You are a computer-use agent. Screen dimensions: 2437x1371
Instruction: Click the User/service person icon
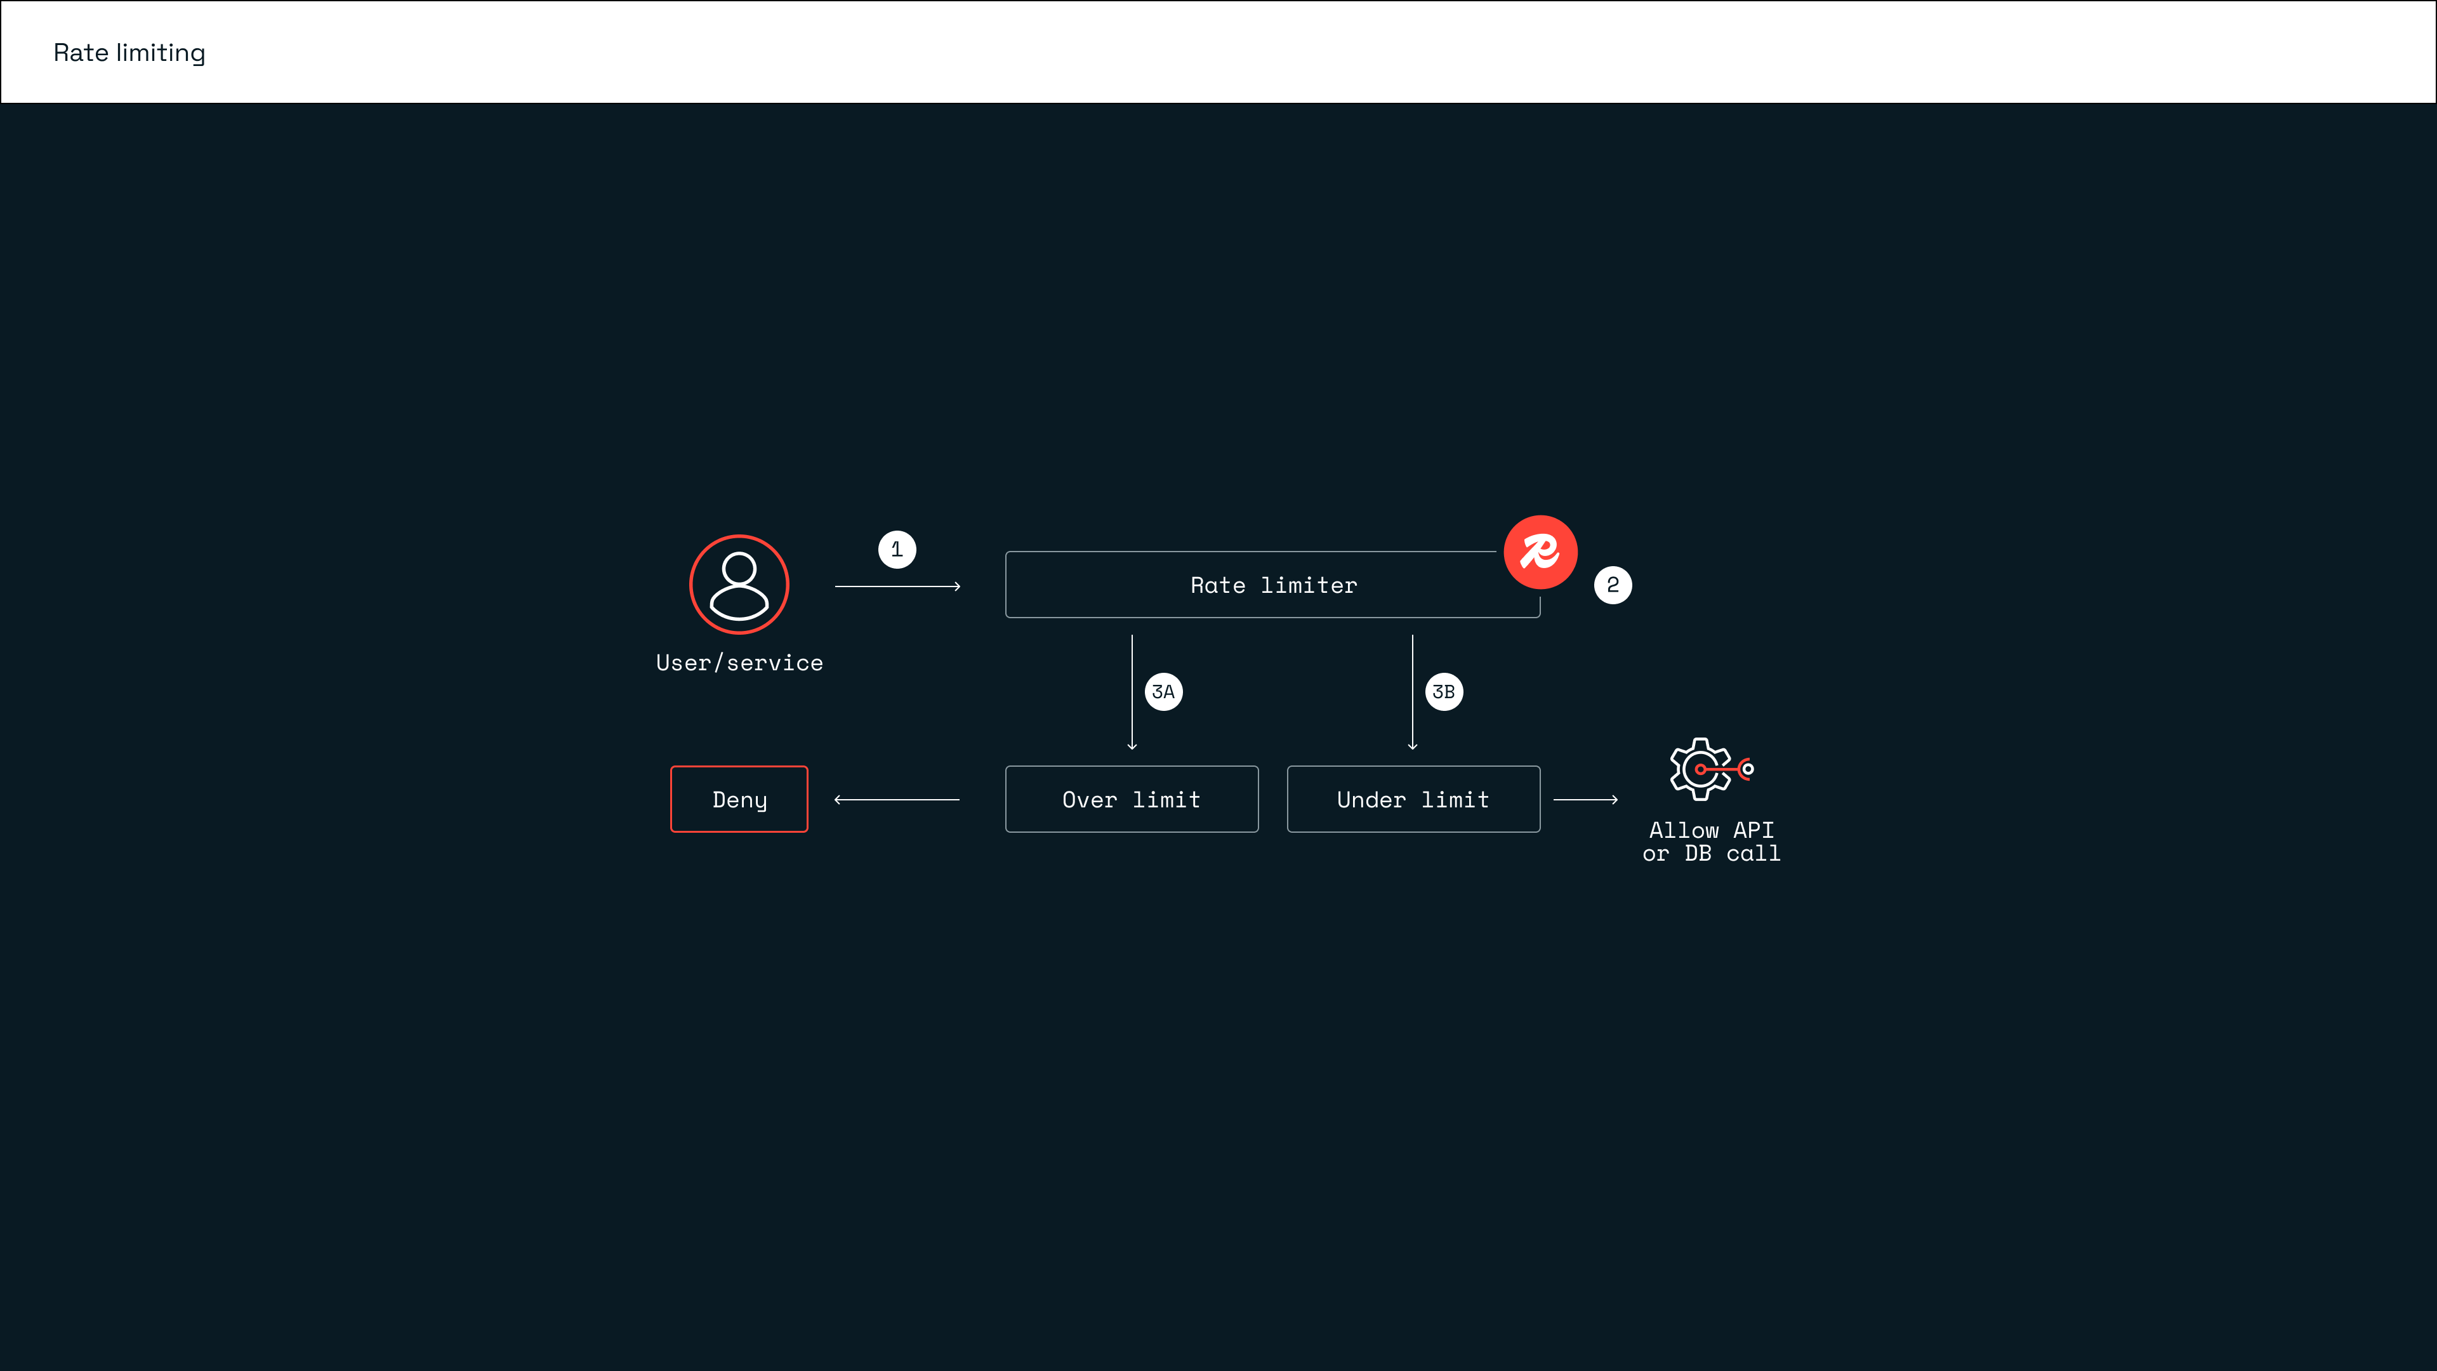pos(739,584)
